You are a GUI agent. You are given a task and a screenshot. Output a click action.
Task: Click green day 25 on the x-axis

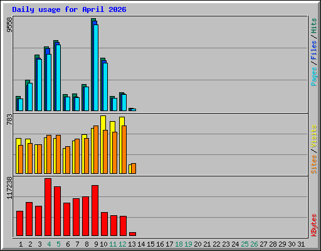(245, 244)
